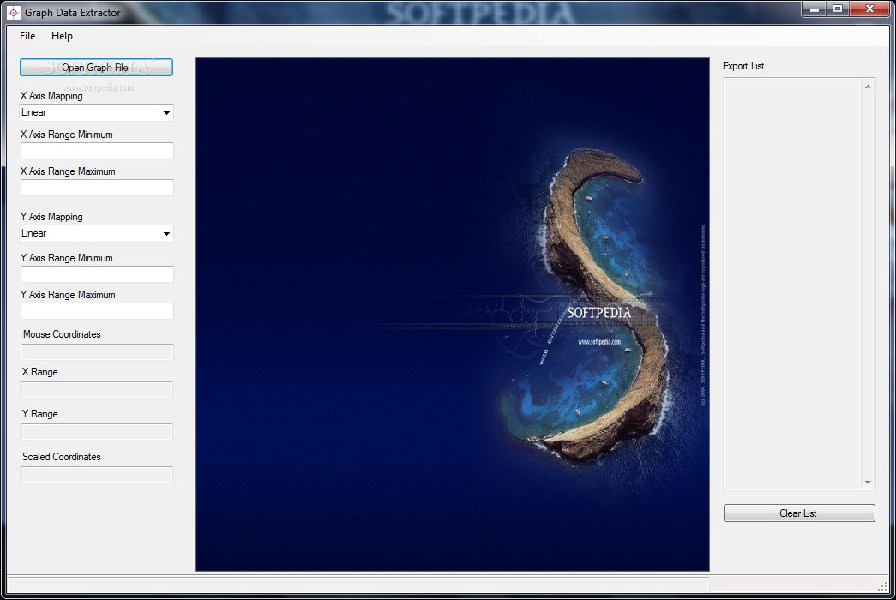896x600 pixels.
Task: Click on the loaded graph image
Action: 453,315
